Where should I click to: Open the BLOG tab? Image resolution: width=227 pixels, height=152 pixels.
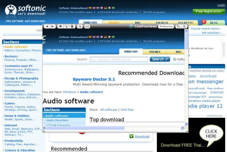214,23
